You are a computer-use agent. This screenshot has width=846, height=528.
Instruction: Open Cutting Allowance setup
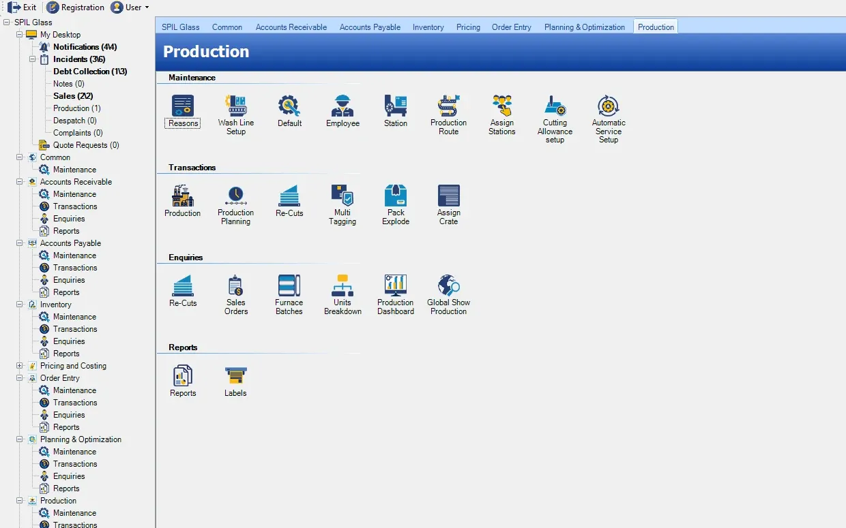555,119
